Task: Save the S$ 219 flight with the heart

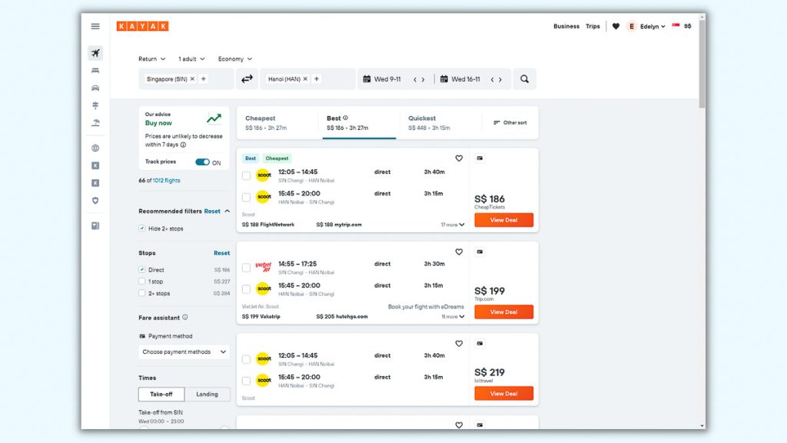Action: [459, 344]
